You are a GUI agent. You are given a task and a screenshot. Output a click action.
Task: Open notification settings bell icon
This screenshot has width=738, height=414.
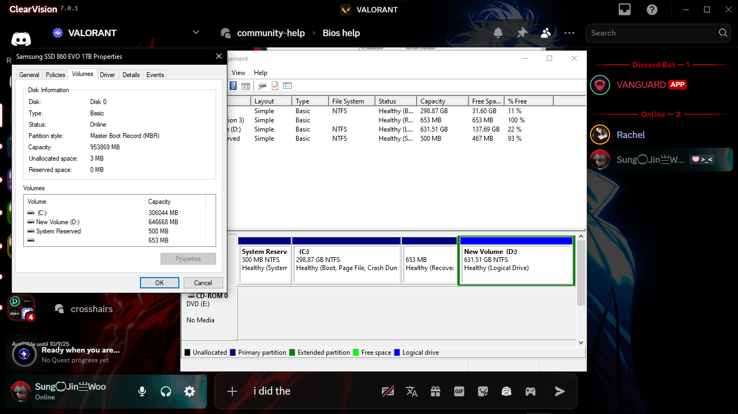(x=498, y=33)
